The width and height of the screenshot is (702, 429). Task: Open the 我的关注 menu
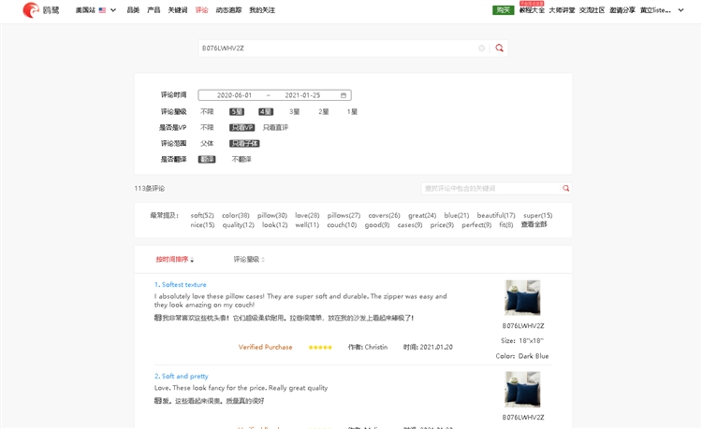pos(262,10)
